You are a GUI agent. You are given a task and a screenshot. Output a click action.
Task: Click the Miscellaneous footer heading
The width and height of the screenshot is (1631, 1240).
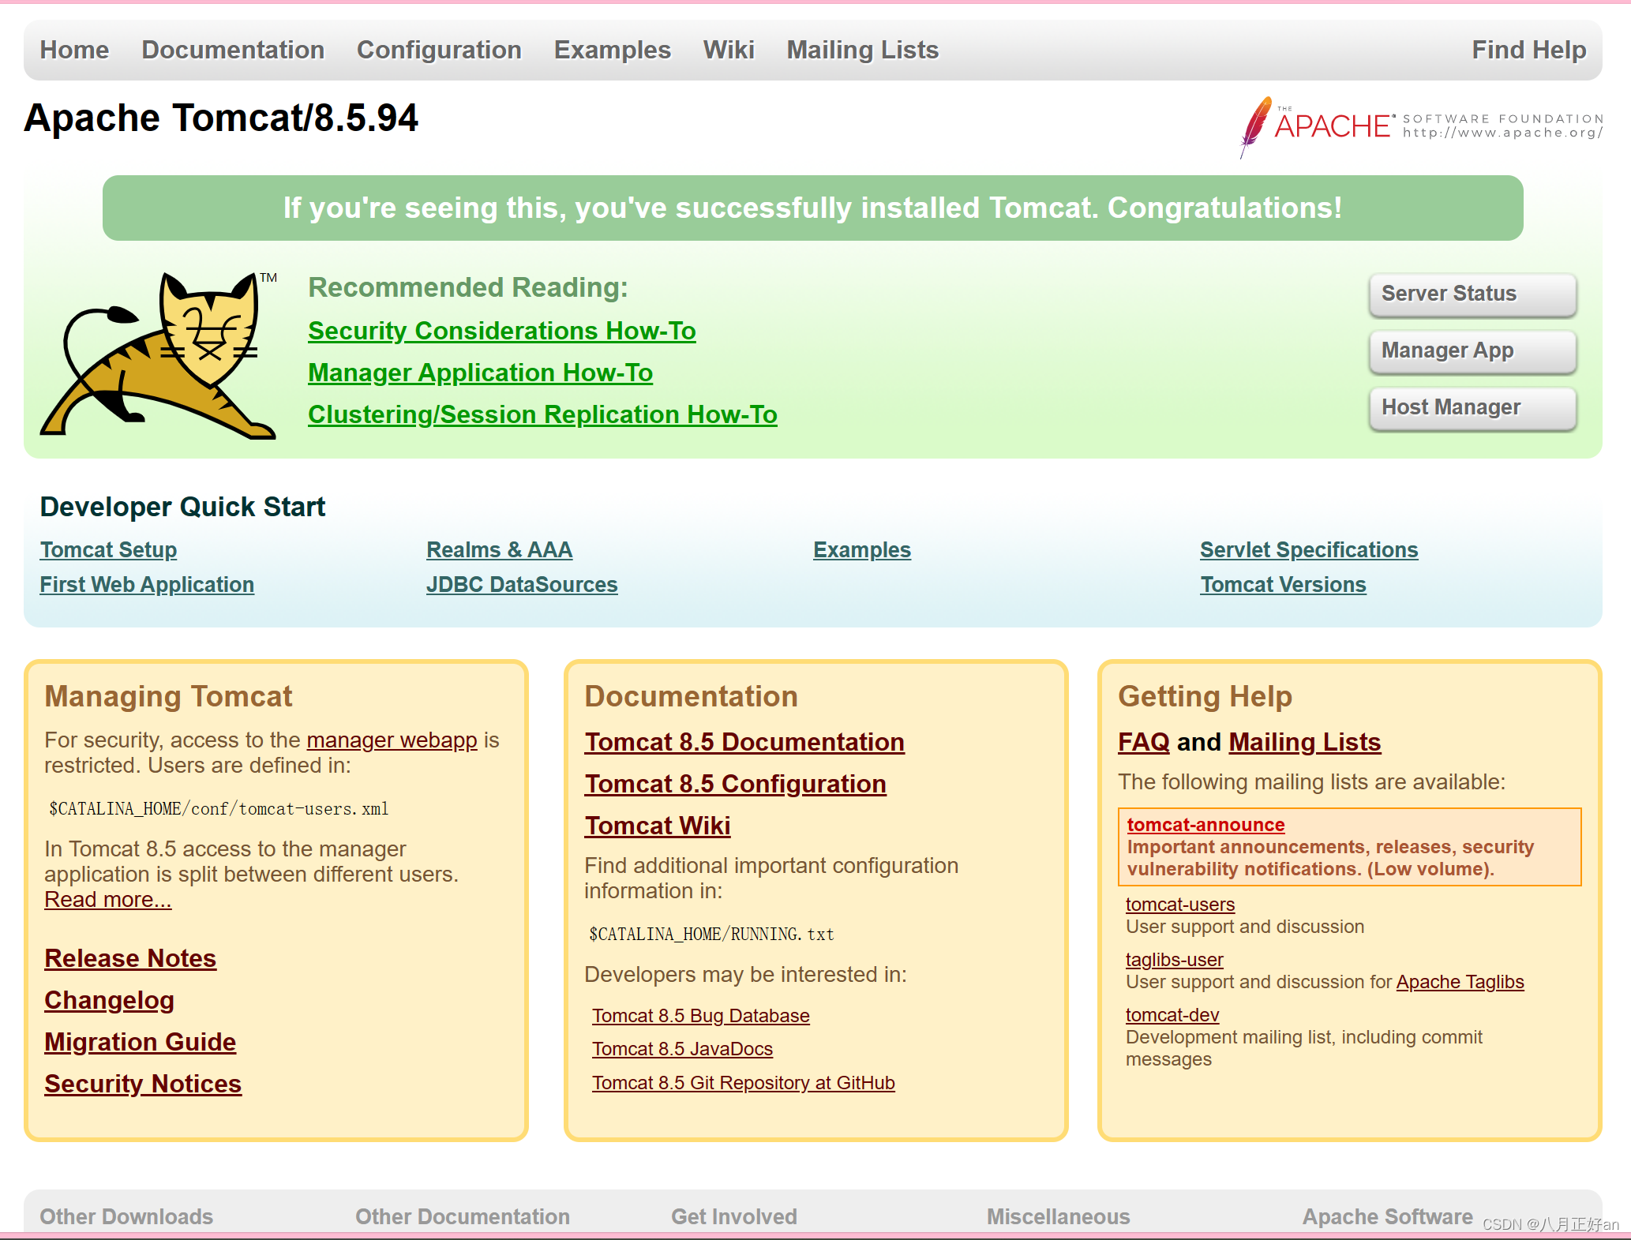pos(1058,1217)
